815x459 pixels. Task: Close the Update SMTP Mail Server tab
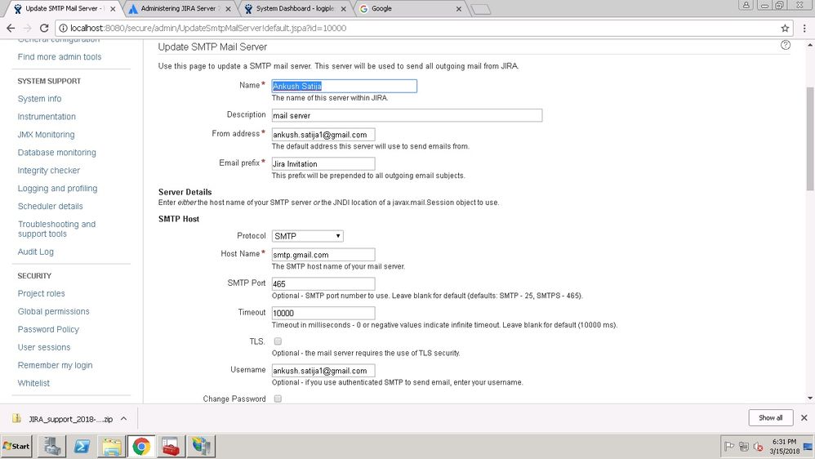[x=113, y=9]
